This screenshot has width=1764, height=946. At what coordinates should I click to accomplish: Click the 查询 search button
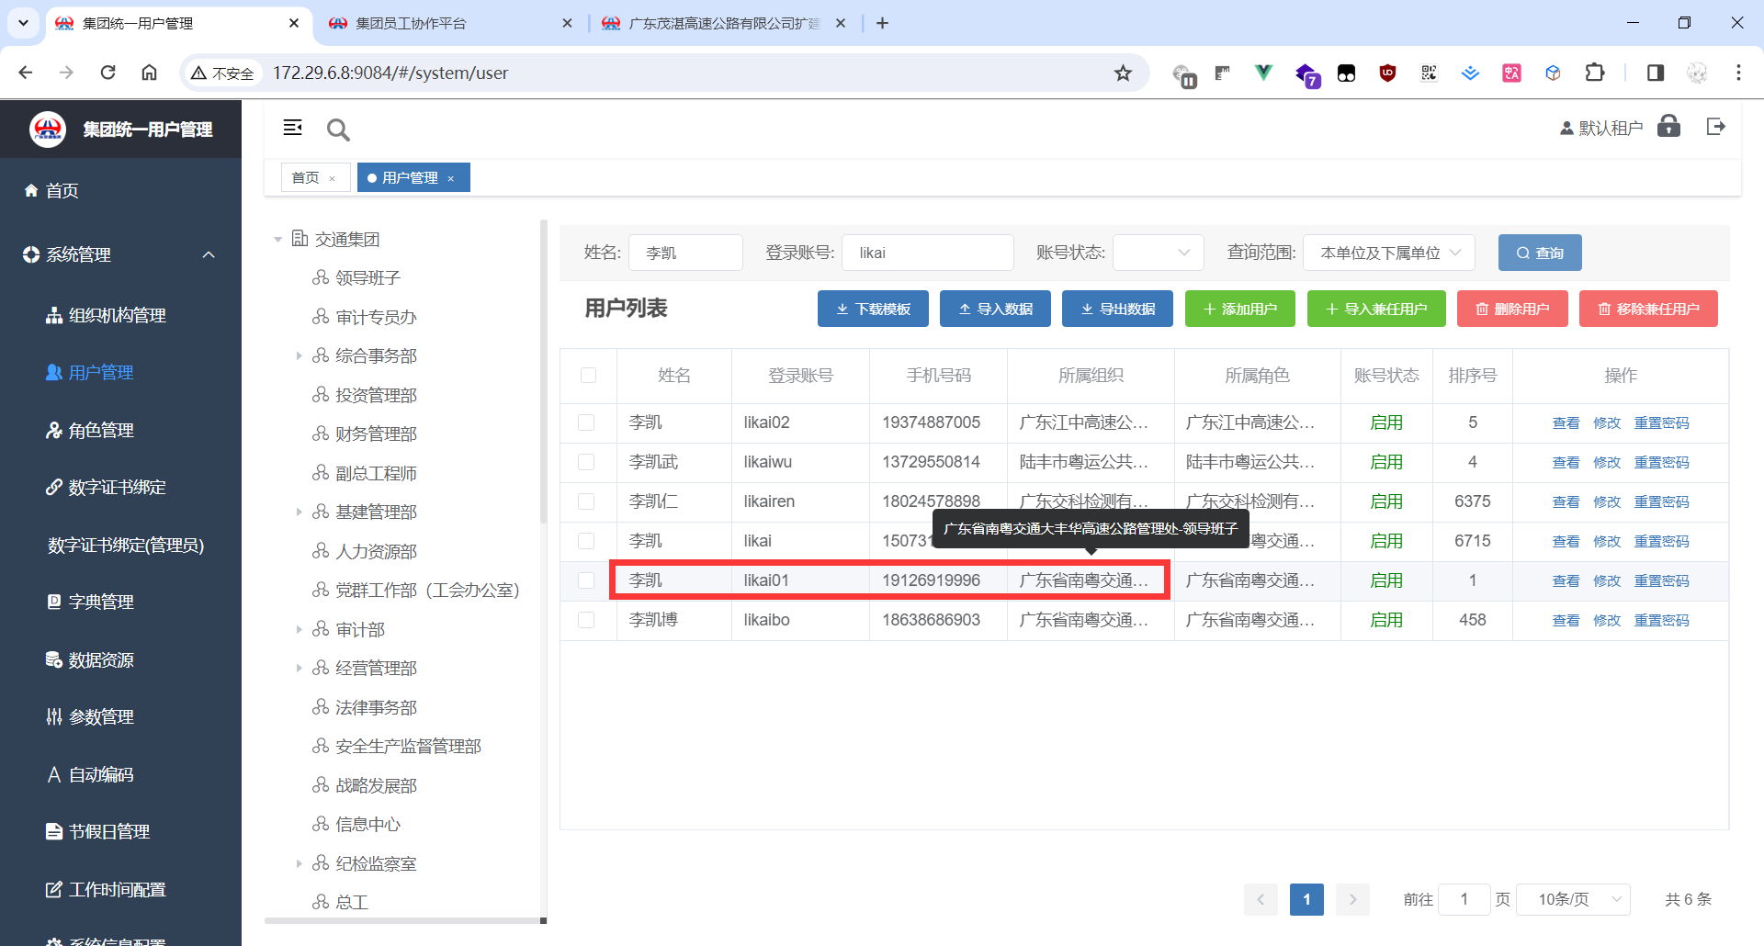[x=1539, y=253]
